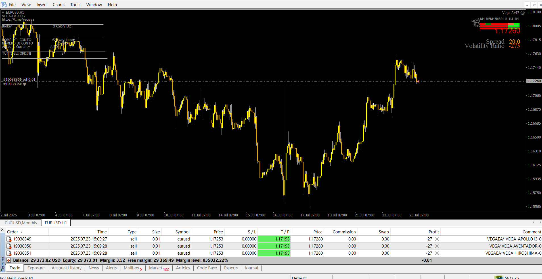The width and height of the screenshot is (542, 279).
Task: Close order 19038349 using its X icon
Action: pyautogui.click(x=437, y=239)
